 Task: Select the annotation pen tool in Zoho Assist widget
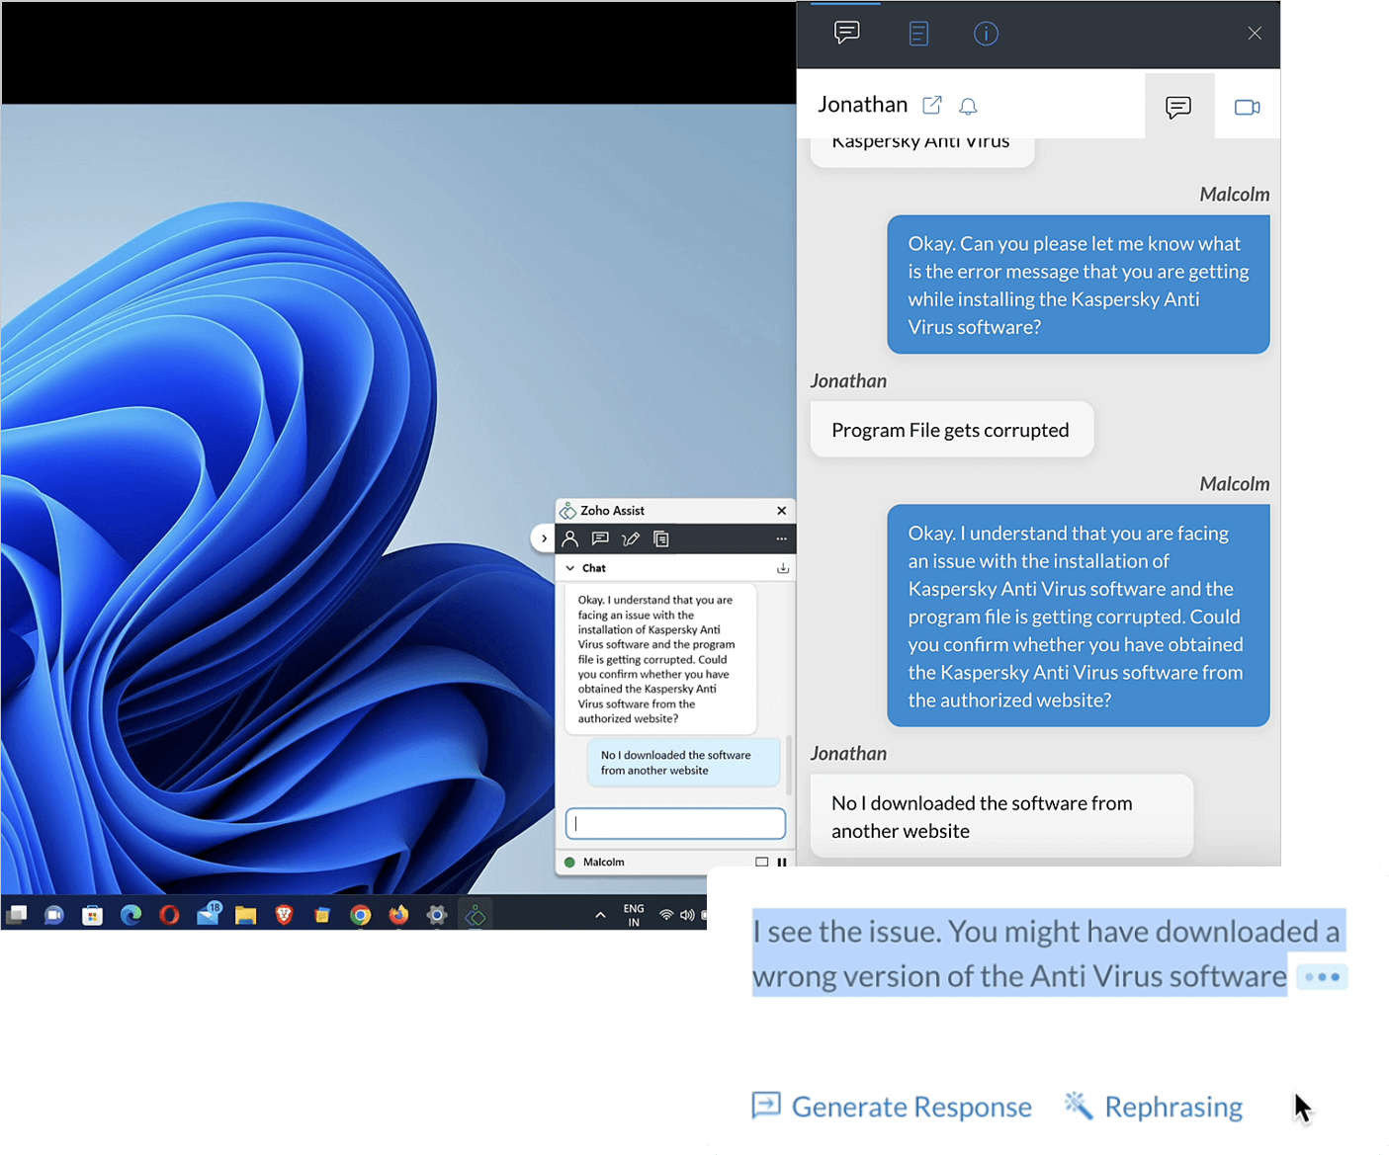631,539
